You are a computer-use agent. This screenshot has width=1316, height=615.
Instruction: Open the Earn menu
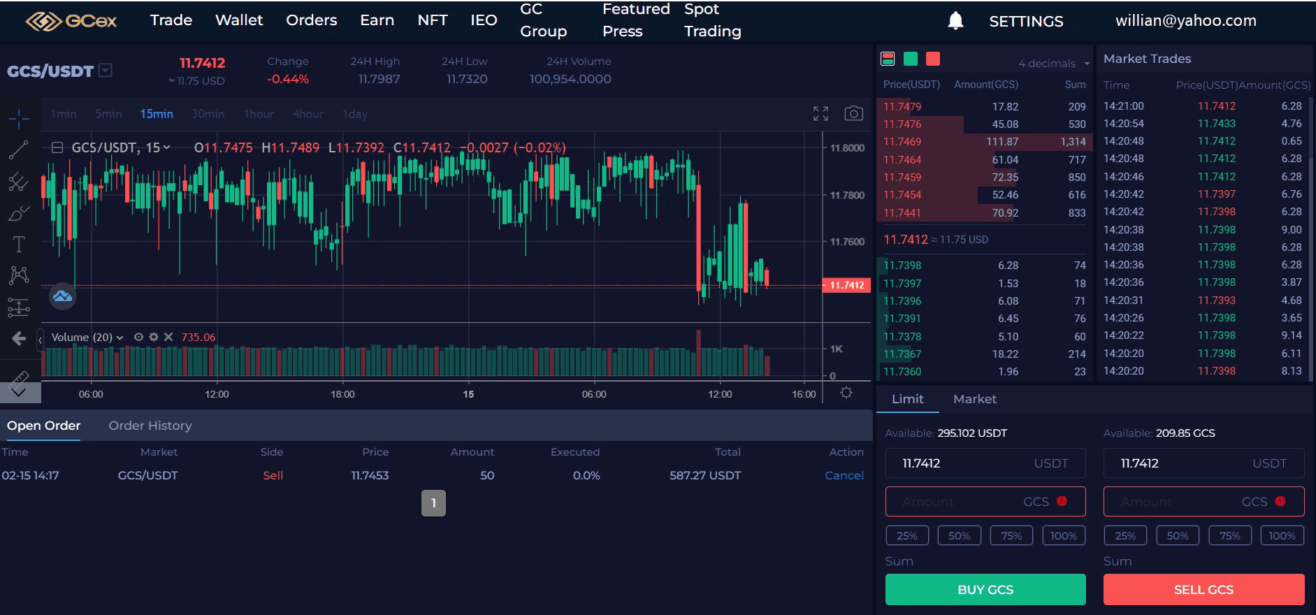[x=377, y=20]
